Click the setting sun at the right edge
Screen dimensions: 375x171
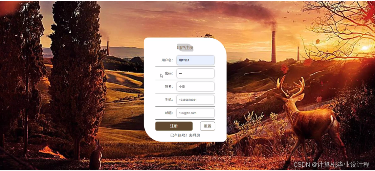(x=365, y=48)
